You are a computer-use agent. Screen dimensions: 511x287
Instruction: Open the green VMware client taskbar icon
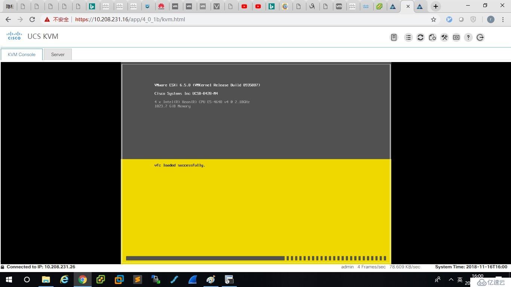pyautogui.click(x=101, y=280)
